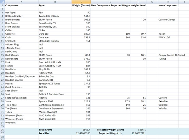The height and width of the screenshot is (140, 189).
Task: Select the 'Derl Clamp' cell
Action: pyautogui.click(x=21, y=52)
